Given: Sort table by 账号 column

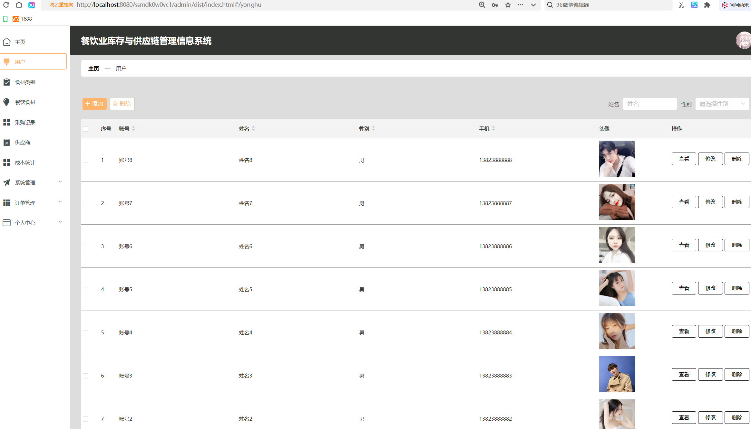Looking at the screenshot, I should pos(133,129).
